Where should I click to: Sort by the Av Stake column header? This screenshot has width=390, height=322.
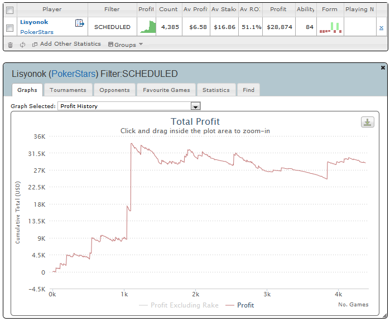click(224, 9)
